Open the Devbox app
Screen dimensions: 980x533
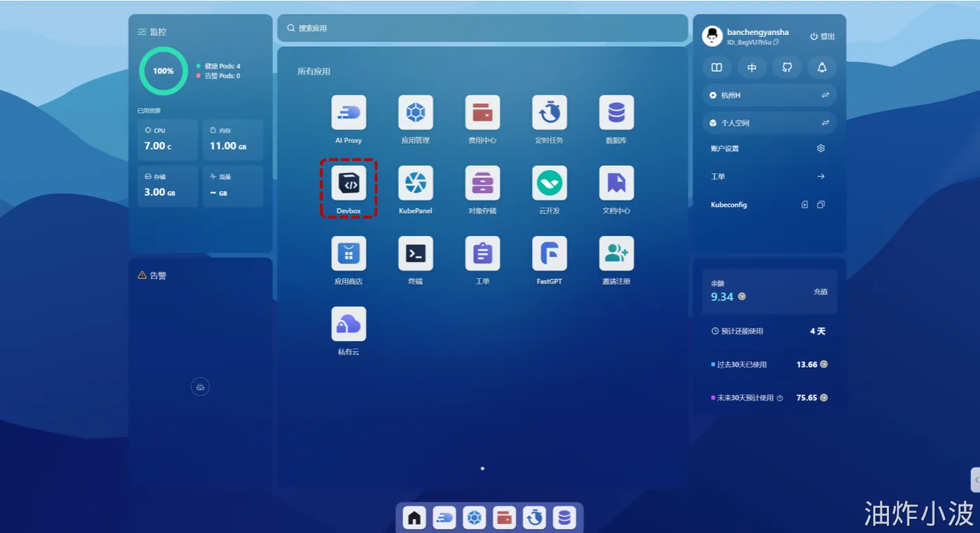click(349, 184)
